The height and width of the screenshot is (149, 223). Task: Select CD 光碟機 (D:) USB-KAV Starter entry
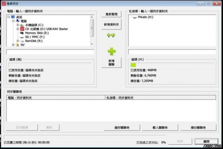point(46,29)
